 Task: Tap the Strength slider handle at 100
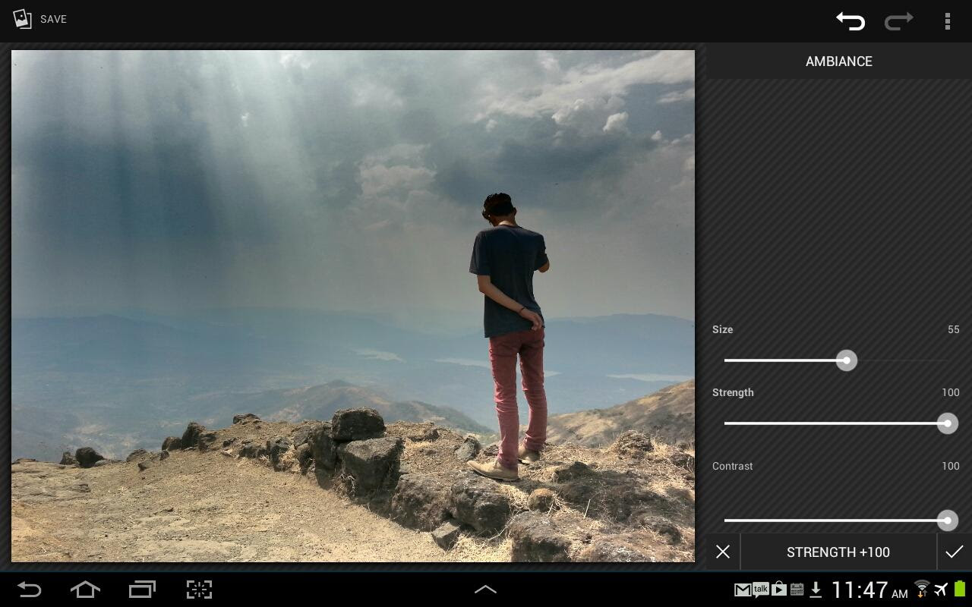[x=947, y=423]
